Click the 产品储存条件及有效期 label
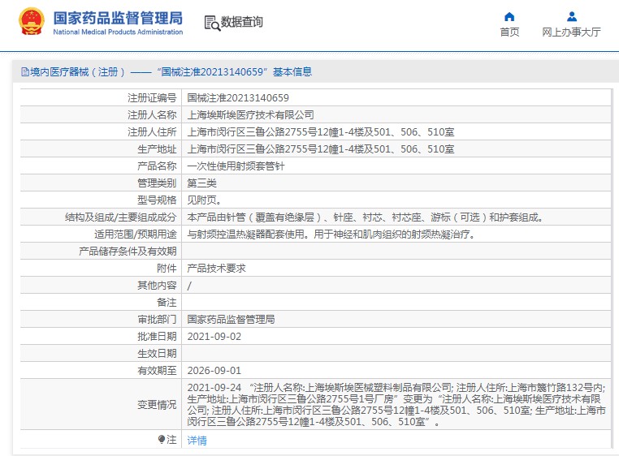This screenshot has width=619, height=456. (128, 252)
